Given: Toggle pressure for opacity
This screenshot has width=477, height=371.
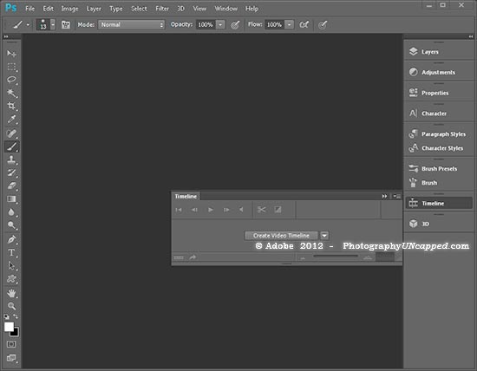Looking at the screenshot, I should [x=235, y=24].
